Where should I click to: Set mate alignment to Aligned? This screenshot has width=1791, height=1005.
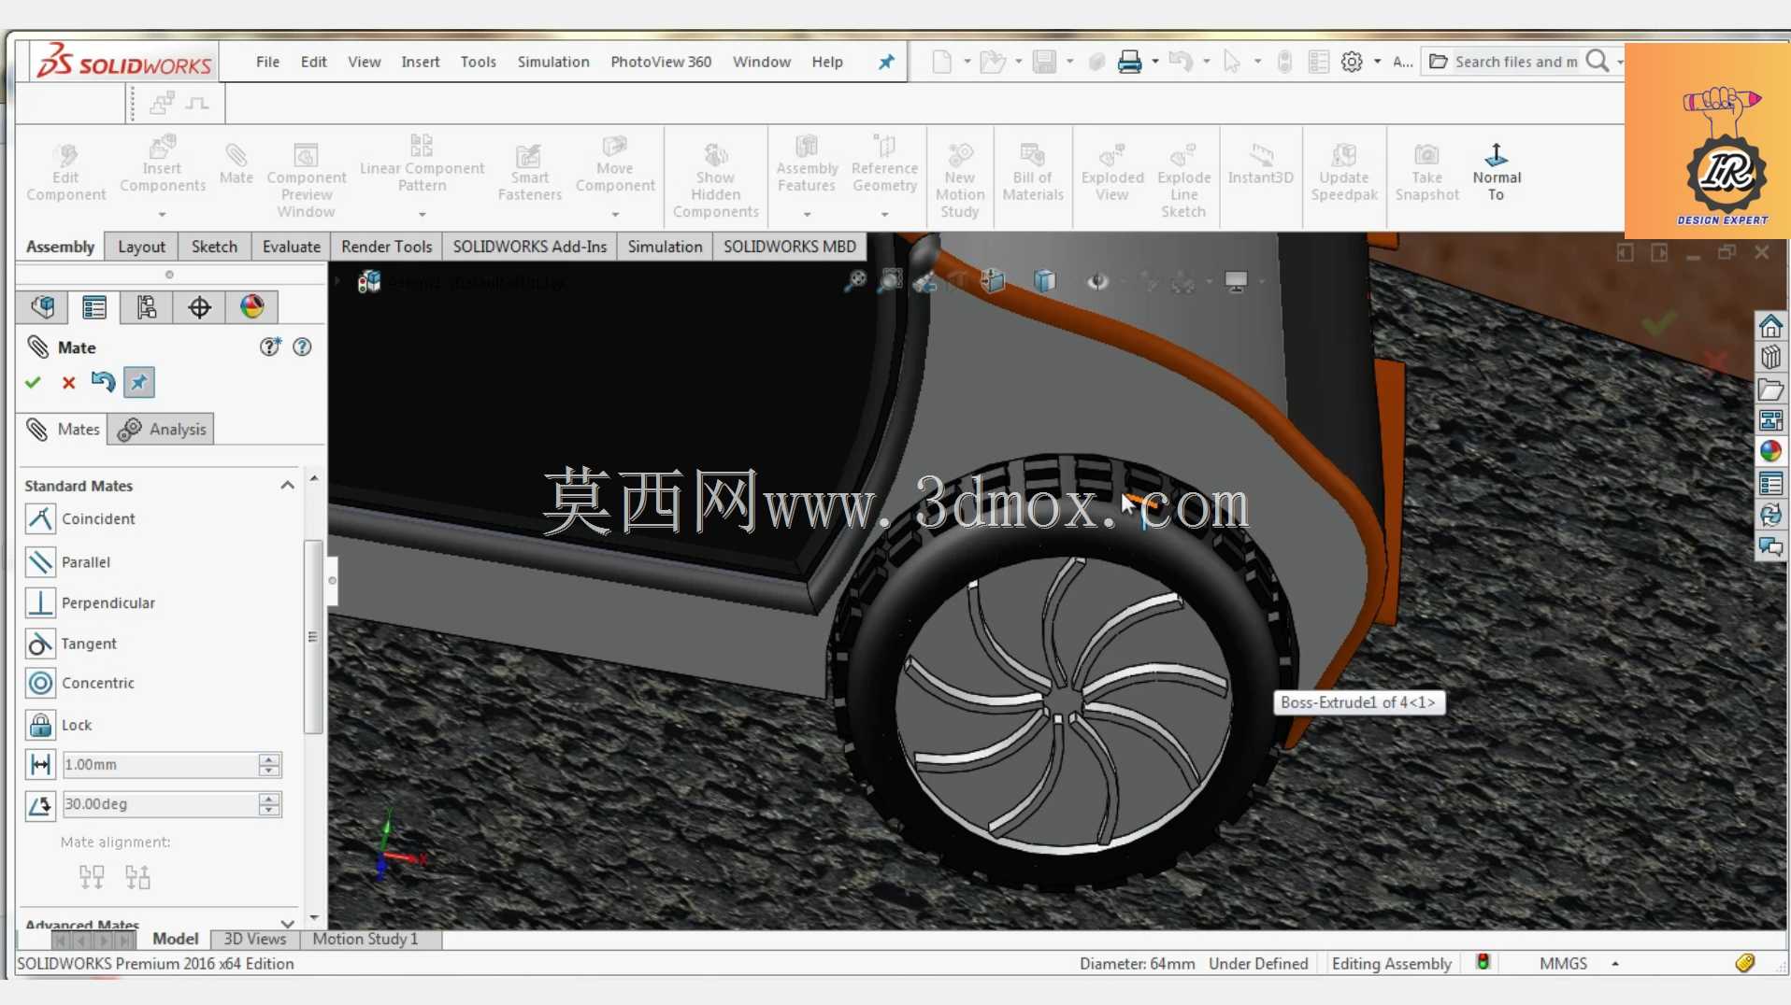[92, 876]
